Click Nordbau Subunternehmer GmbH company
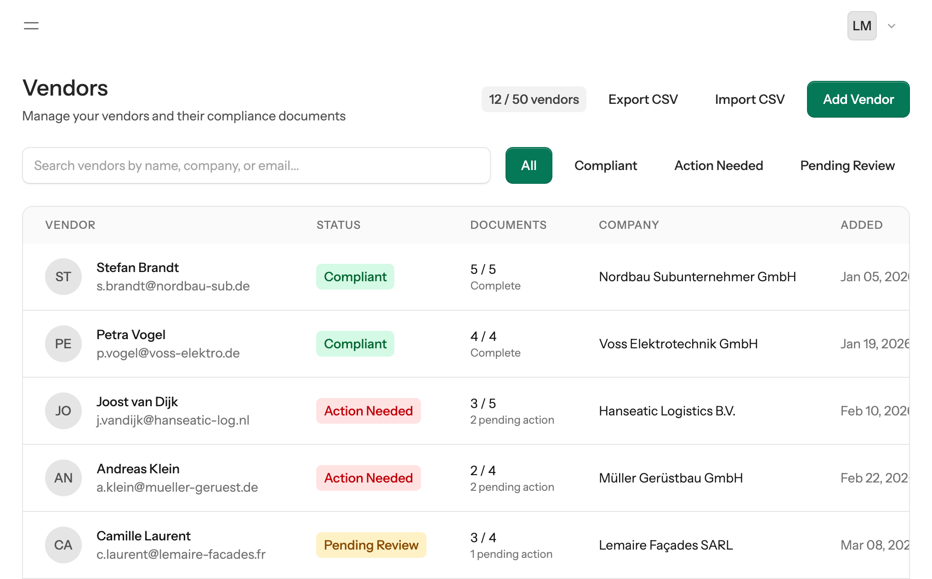This screenshot has width=932, height=579. 697,277
